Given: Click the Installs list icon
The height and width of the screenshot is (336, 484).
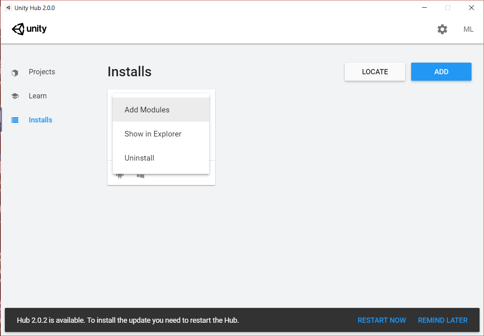Looking at the screenshot, I should coord(15,120).
